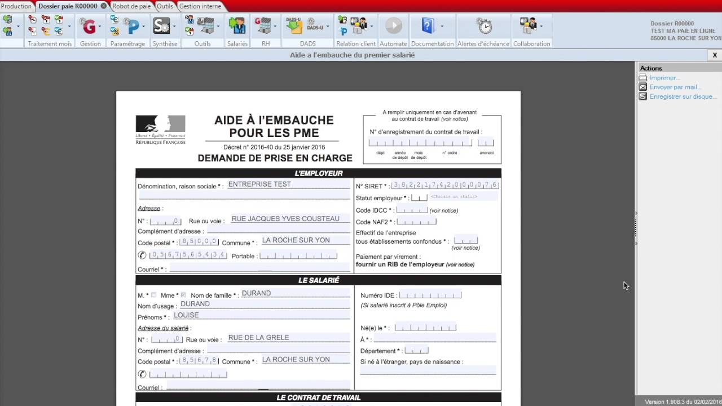Viewport: 722px width, 406px height.
Task: Toggle the Mme checkbox
Action: click(x=183, y=295)
